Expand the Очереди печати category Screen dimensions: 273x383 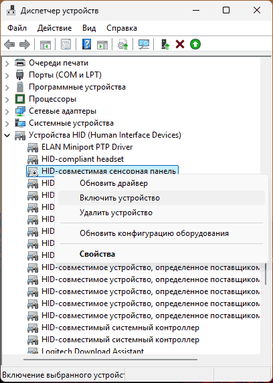point(7,63)
